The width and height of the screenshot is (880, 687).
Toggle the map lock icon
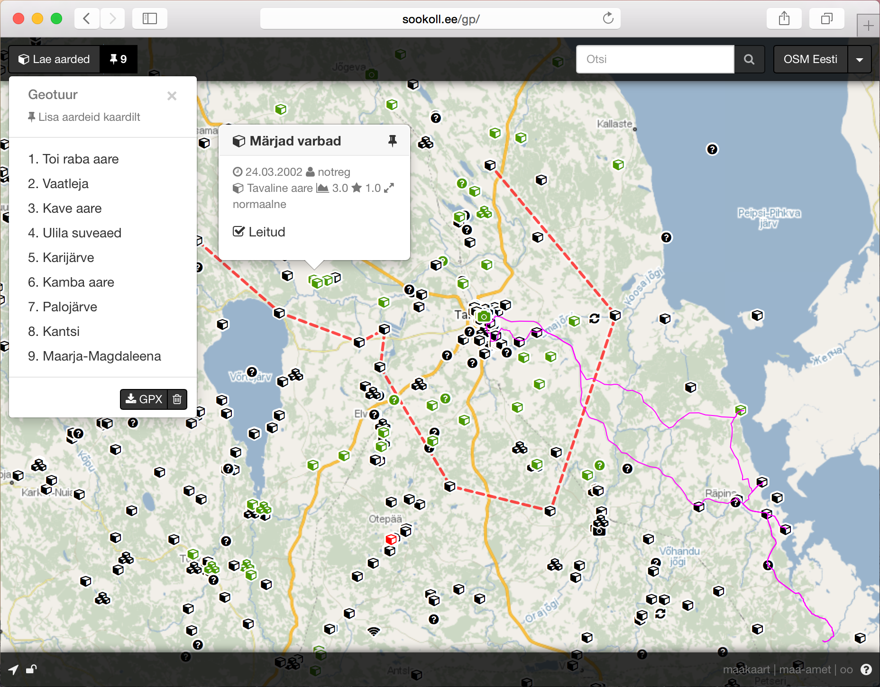(31, 669)
